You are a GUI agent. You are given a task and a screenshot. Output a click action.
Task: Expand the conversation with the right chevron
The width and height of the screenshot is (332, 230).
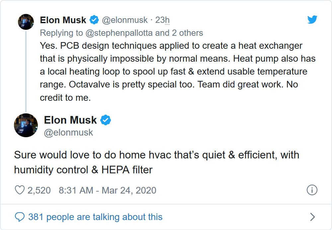pyautogui.click(x=312, y=217)
